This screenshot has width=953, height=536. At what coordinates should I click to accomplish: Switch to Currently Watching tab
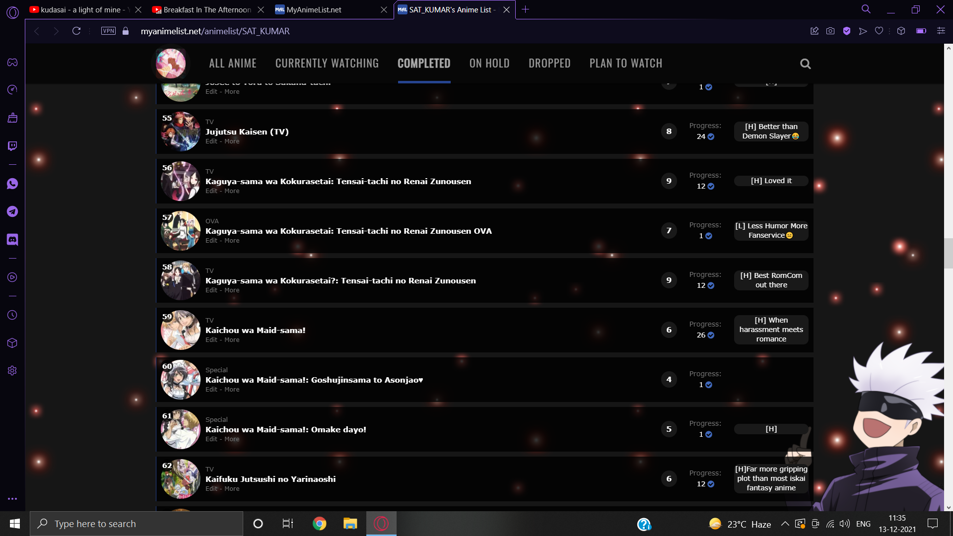coord(327,64)
